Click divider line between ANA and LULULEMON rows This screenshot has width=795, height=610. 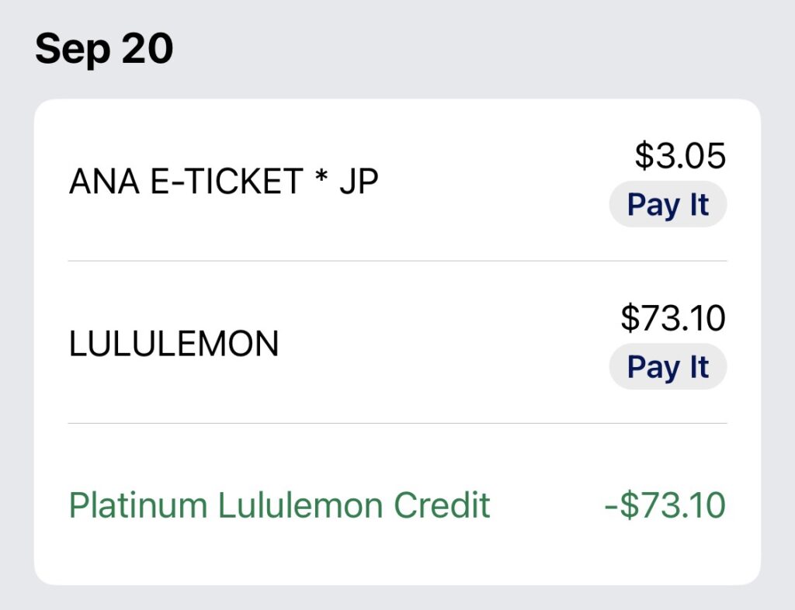click(397, 262)
